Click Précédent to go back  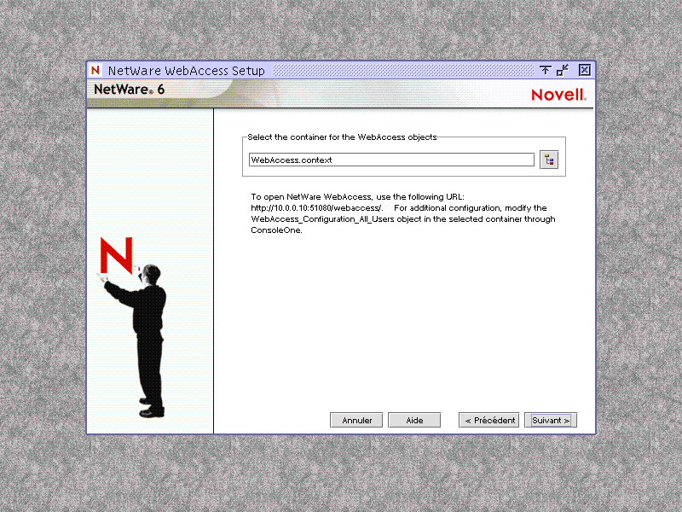[488, 420]
